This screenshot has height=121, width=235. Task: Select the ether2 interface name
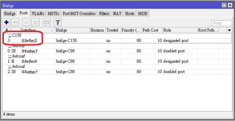click(x=32, y=40)
